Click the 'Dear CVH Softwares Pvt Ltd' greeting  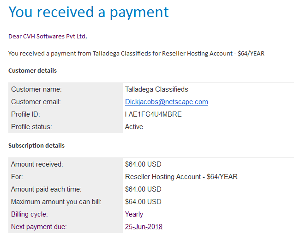tap(48, 36)
